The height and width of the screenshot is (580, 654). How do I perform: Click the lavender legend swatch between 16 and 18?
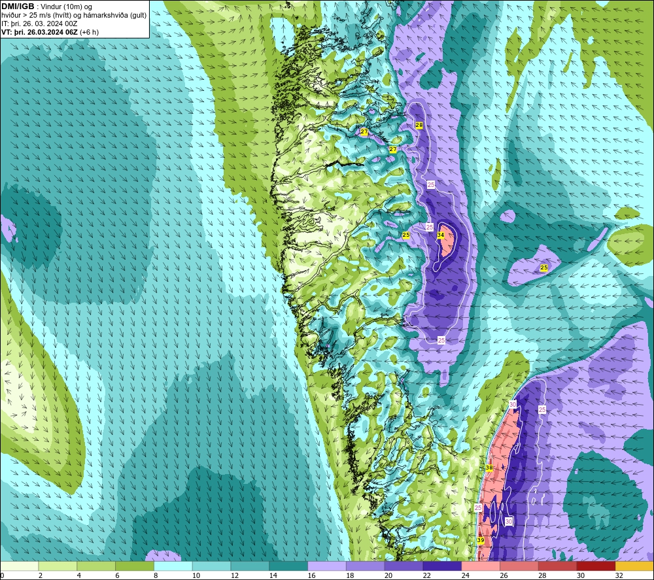327,566
